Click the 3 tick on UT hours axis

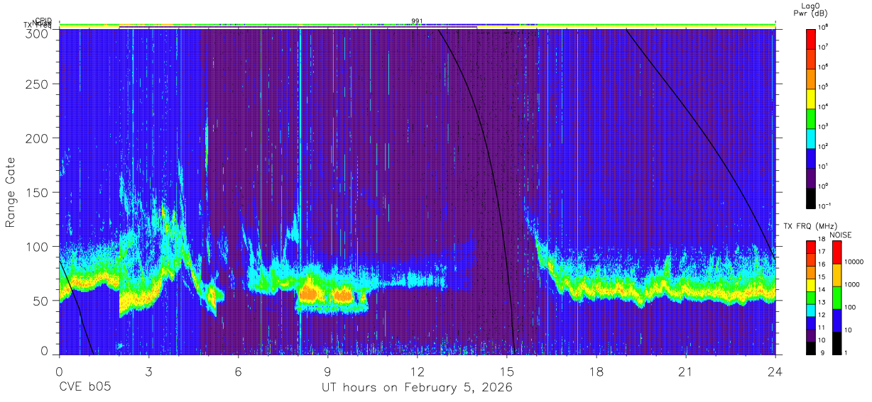[x=148, y=372]
